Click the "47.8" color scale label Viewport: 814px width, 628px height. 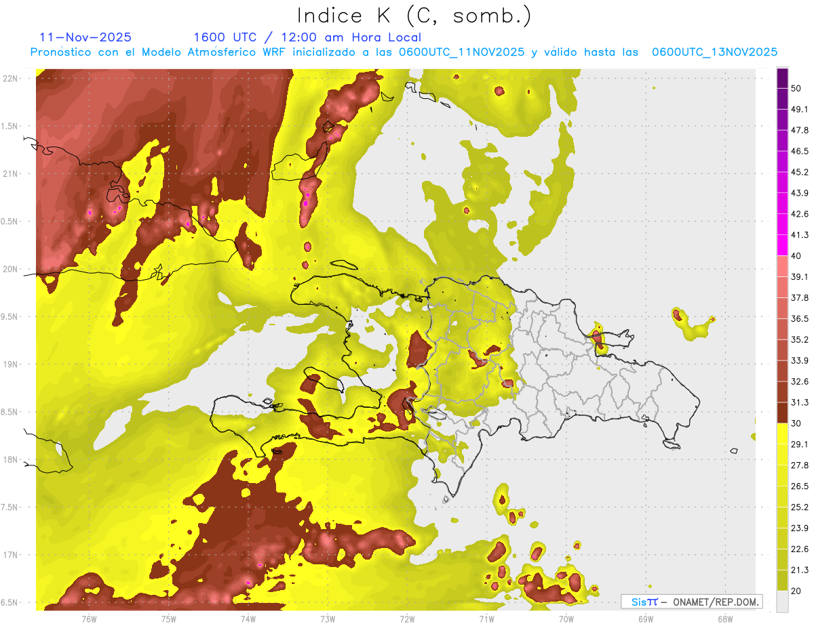click(800, 130)
